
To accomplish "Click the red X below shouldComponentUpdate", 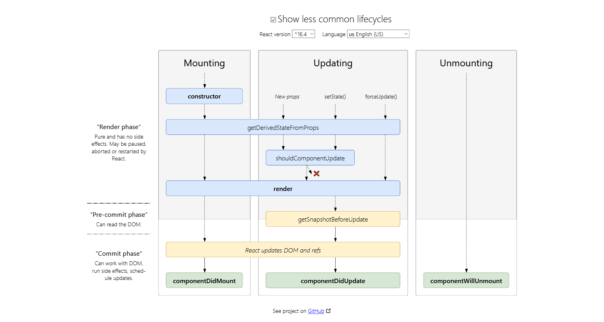I will click(x=316, y=174).
